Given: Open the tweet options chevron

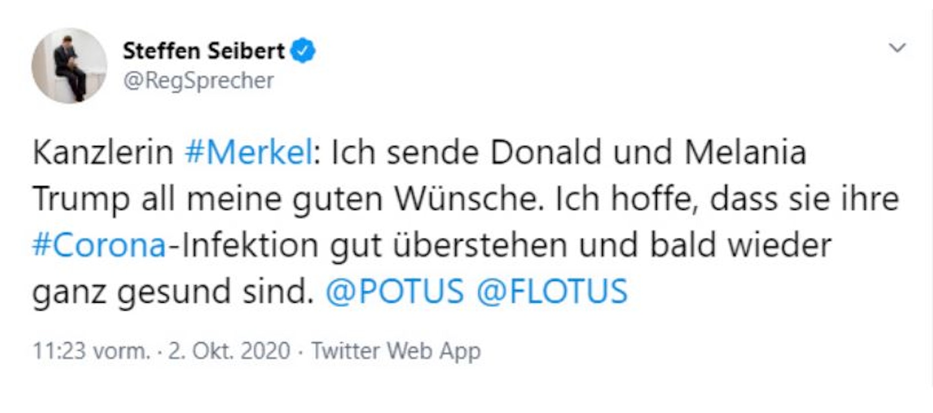Looking at the screenshot, I should [x=897, y=48].
